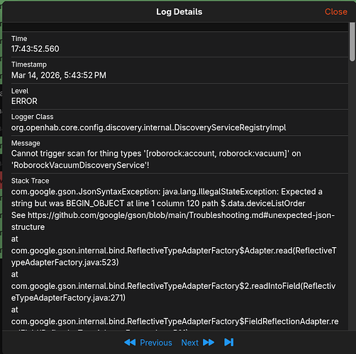356x354 pixels.
Task: Click the Log Details title
Action: pos(179,12)
